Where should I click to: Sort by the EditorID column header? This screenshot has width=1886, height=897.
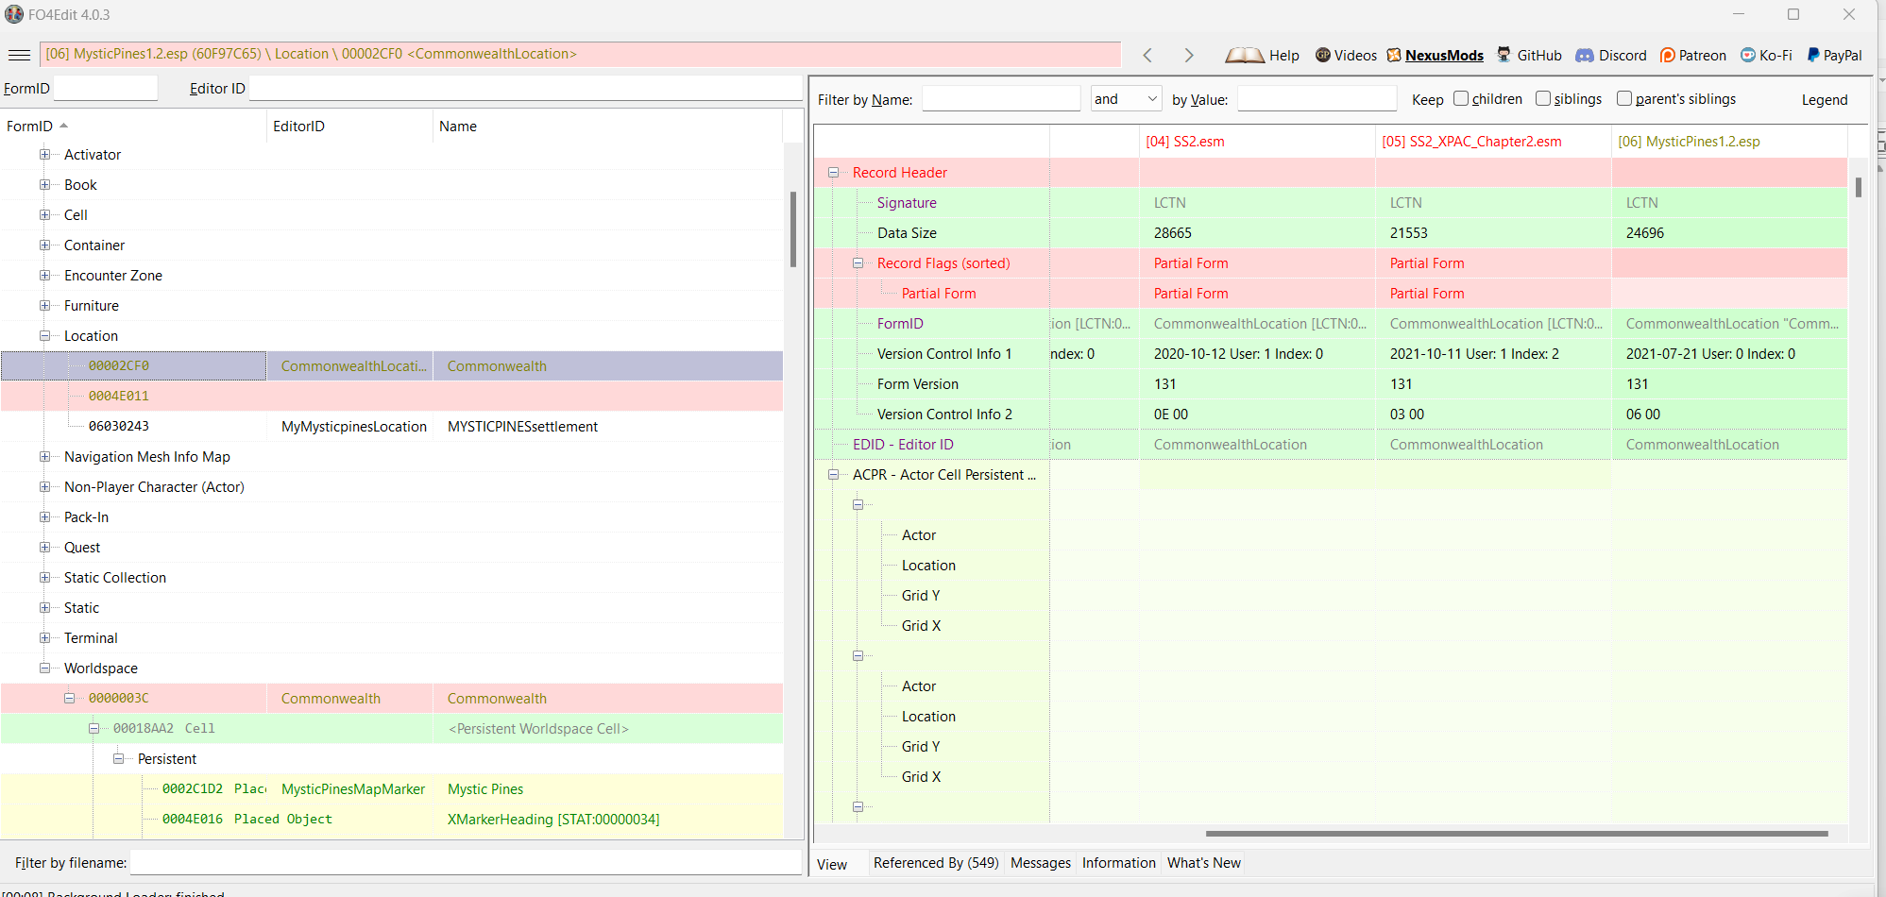tap(349, 126)
